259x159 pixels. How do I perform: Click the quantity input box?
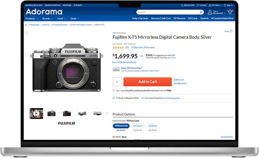[x=117, y=82]
